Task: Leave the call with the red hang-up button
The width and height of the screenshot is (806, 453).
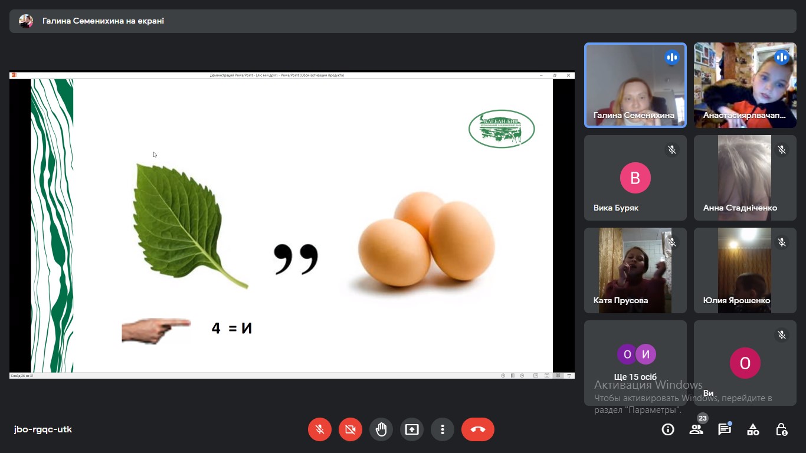Action: [478, 429]
